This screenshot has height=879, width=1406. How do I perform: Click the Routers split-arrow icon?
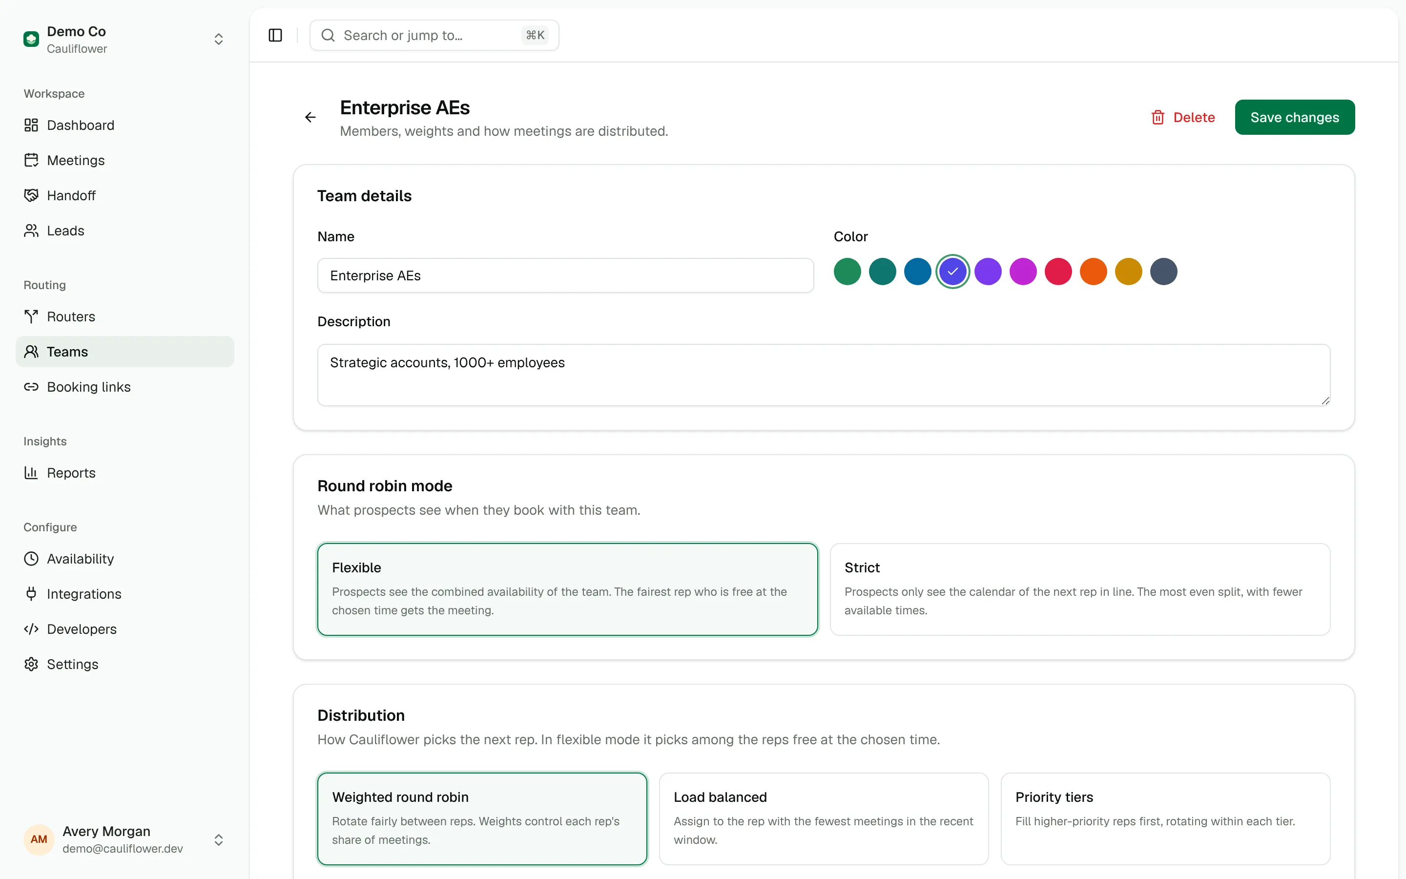tap(31, 316)
